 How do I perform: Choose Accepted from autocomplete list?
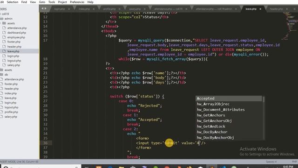[229, 98]
